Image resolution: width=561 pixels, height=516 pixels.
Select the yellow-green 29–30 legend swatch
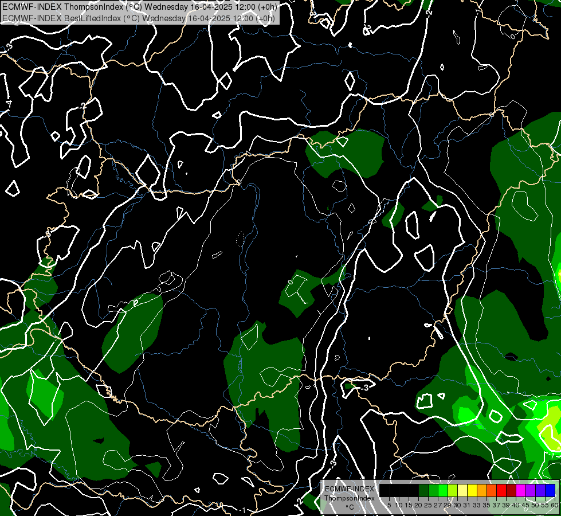[x=453, y=490]
